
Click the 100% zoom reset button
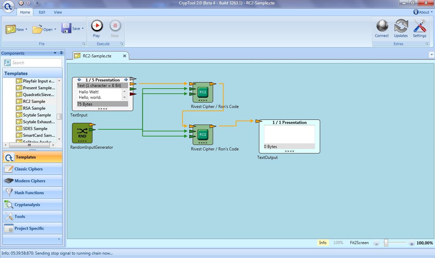point(338,243)
